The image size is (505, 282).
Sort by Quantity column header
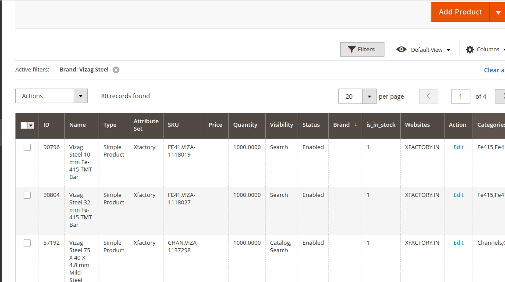(x=247, y=125)
